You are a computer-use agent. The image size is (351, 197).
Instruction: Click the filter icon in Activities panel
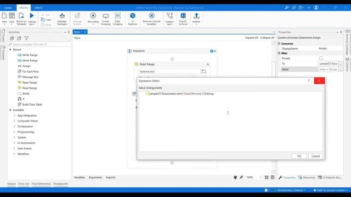point(26,38)
